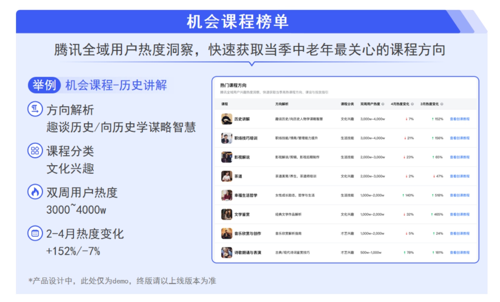
Task: Select the 职场技巧培训 course name
Action: 246,138
